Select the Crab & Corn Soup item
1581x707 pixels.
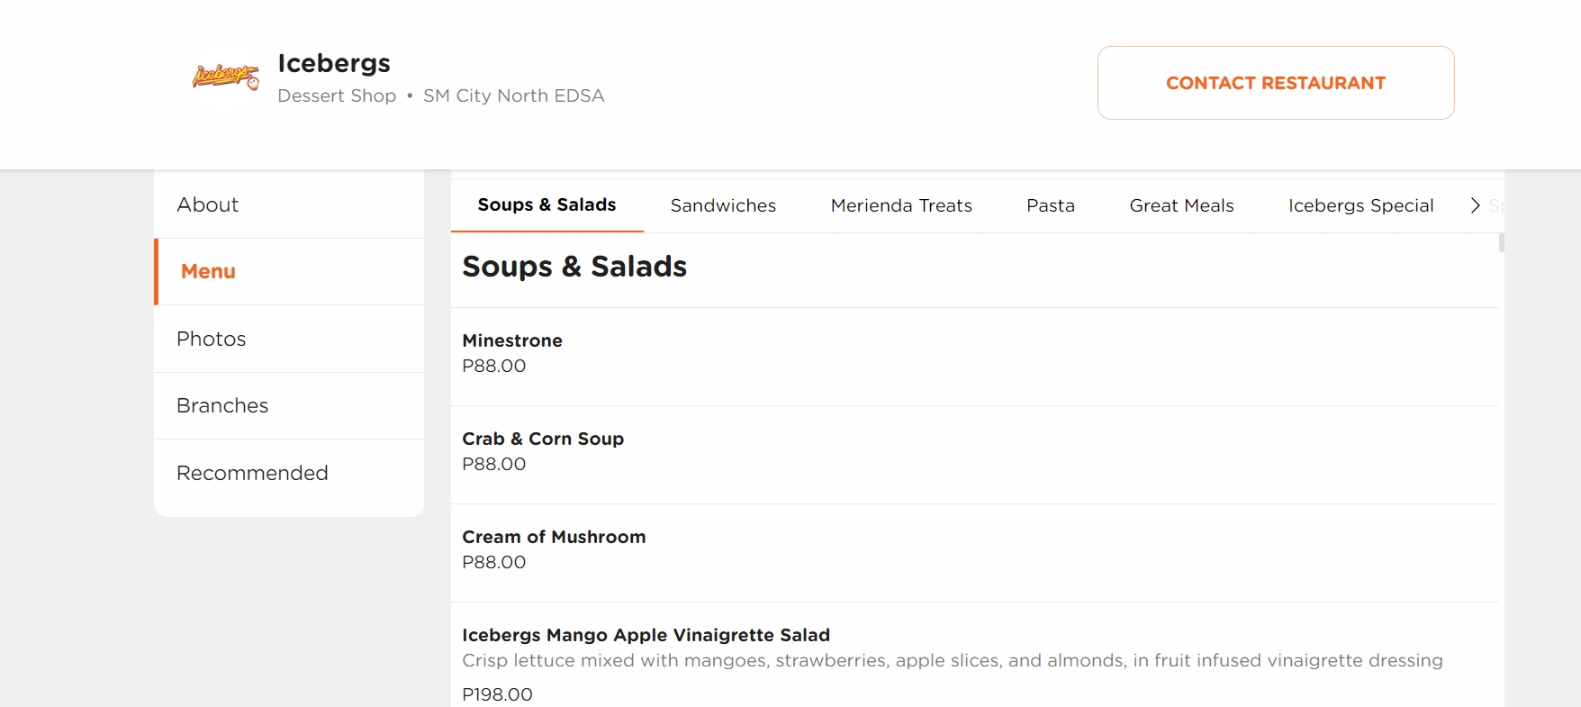[x=543, y=439]
